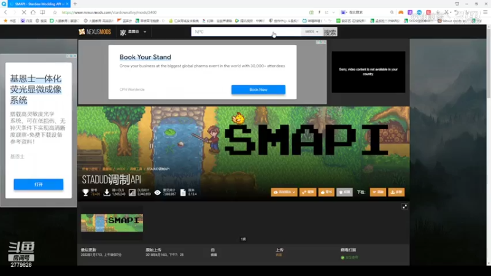Close the Book Your Stand banner ad
491x276 pixels.
(324, 42)
